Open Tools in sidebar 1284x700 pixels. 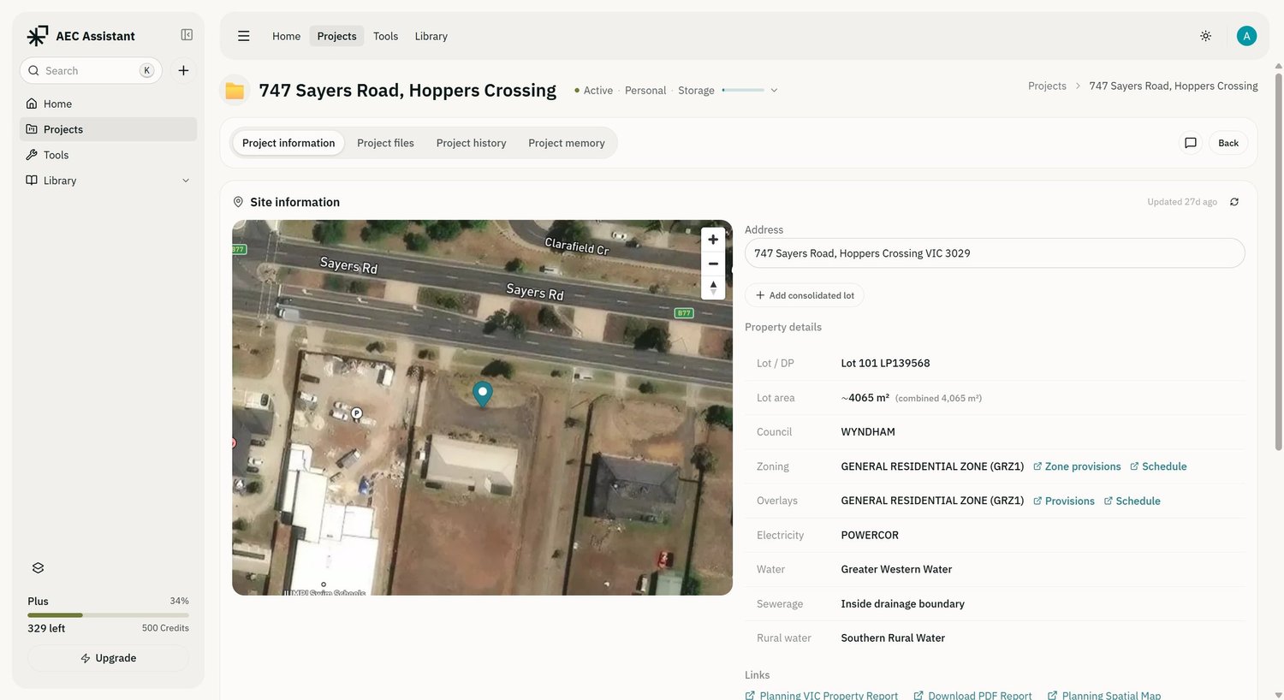[108, 155]
